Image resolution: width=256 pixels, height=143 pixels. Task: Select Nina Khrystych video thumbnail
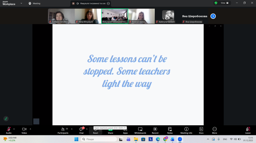88,16
